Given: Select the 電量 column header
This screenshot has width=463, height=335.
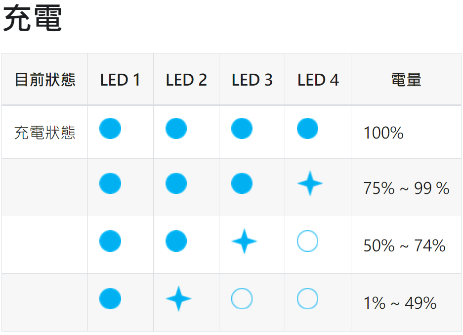Looking at the screenshot, I should 406,80.
